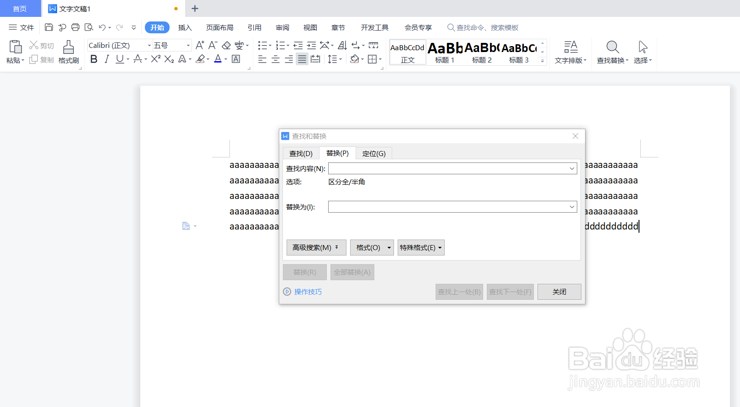Viewport: 740px width, 407px height.
Task: Click the decrease indent icon
Action: tap(298, 45)
